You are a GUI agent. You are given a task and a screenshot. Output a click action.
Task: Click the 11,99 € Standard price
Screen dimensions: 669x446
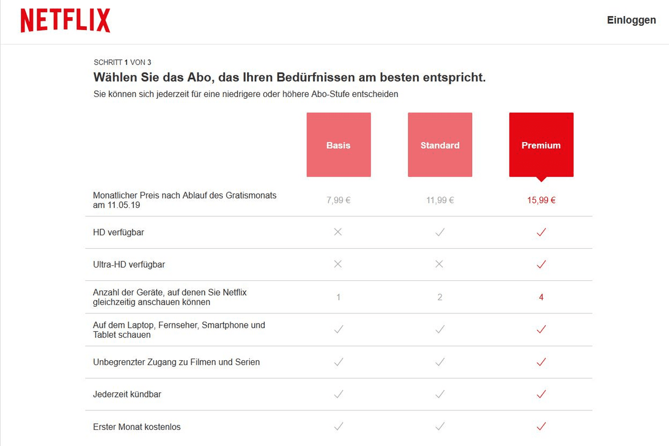pyautogui.click(x=440, y=200)
